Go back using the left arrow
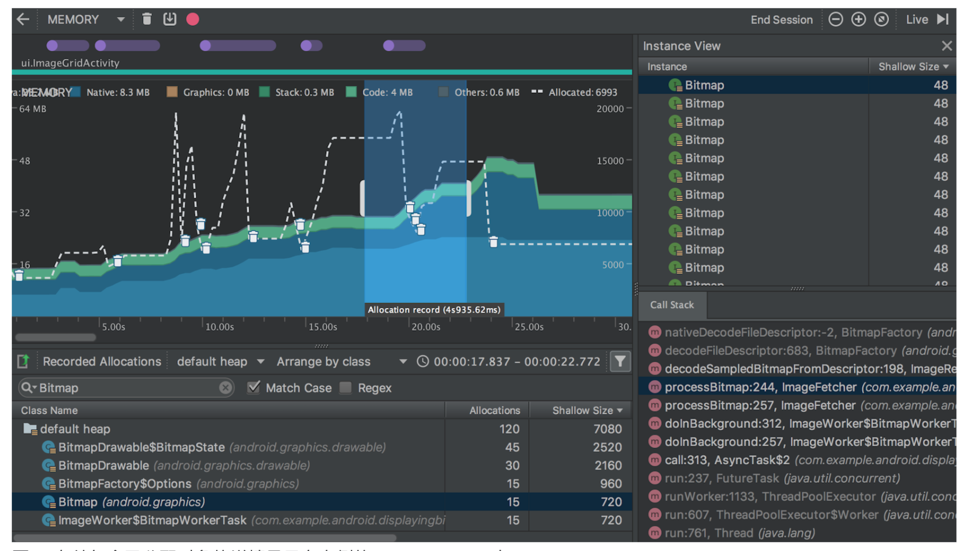The image size is (975, 551). [23, 19]
